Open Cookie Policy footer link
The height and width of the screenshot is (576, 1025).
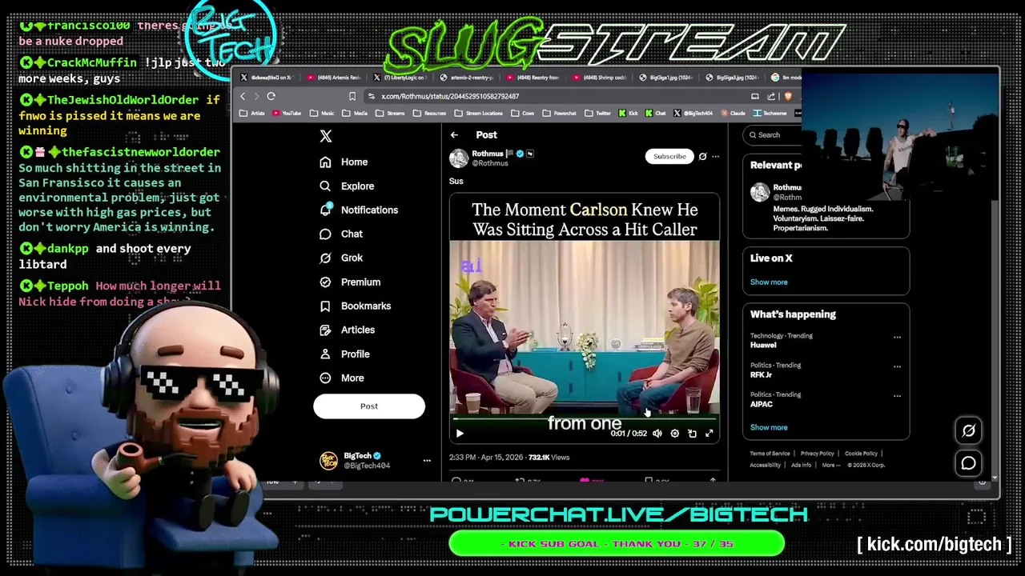pos(861,454)
